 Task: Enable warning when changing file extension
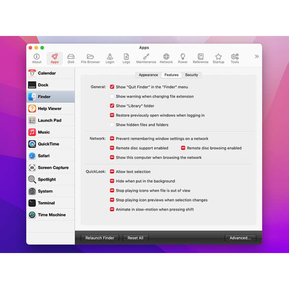pyautogui.click(x=112, y=96)
